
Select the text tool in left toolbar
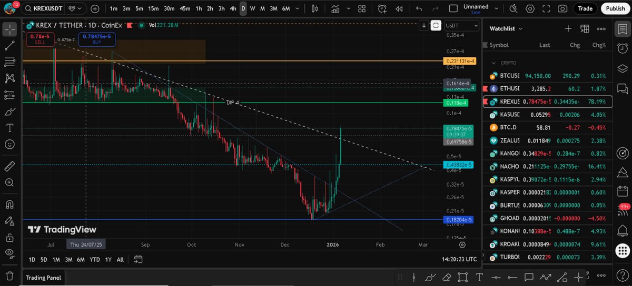9,128
